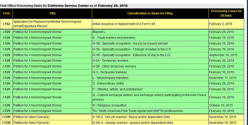Screen dimensions: 248x125
Task: Select the I-129 cell in the Blanket L row
Action: coord(6,32)
